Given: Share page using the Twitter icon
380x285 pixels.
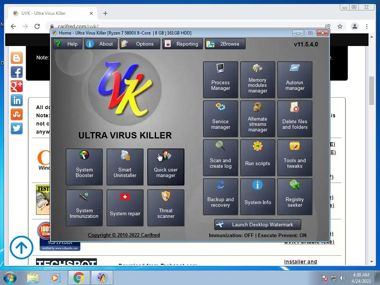Looking at the screenshot, I should [17, 128].
